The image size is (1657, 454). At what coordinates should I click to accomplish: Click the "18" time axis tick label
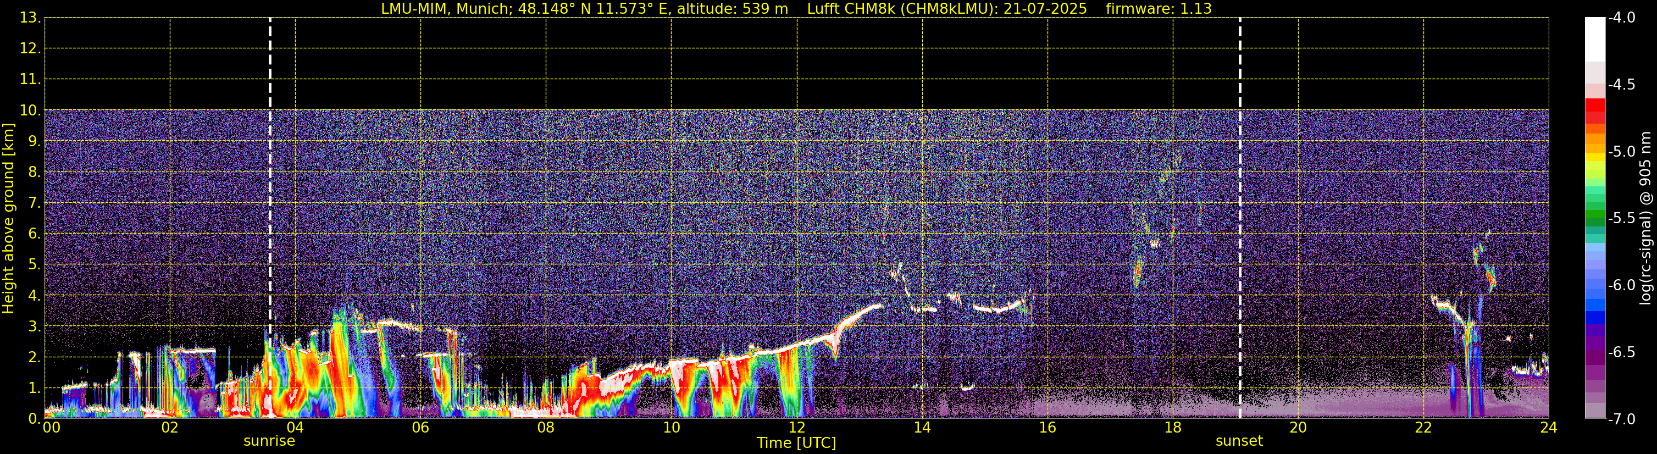point(1173,428)
